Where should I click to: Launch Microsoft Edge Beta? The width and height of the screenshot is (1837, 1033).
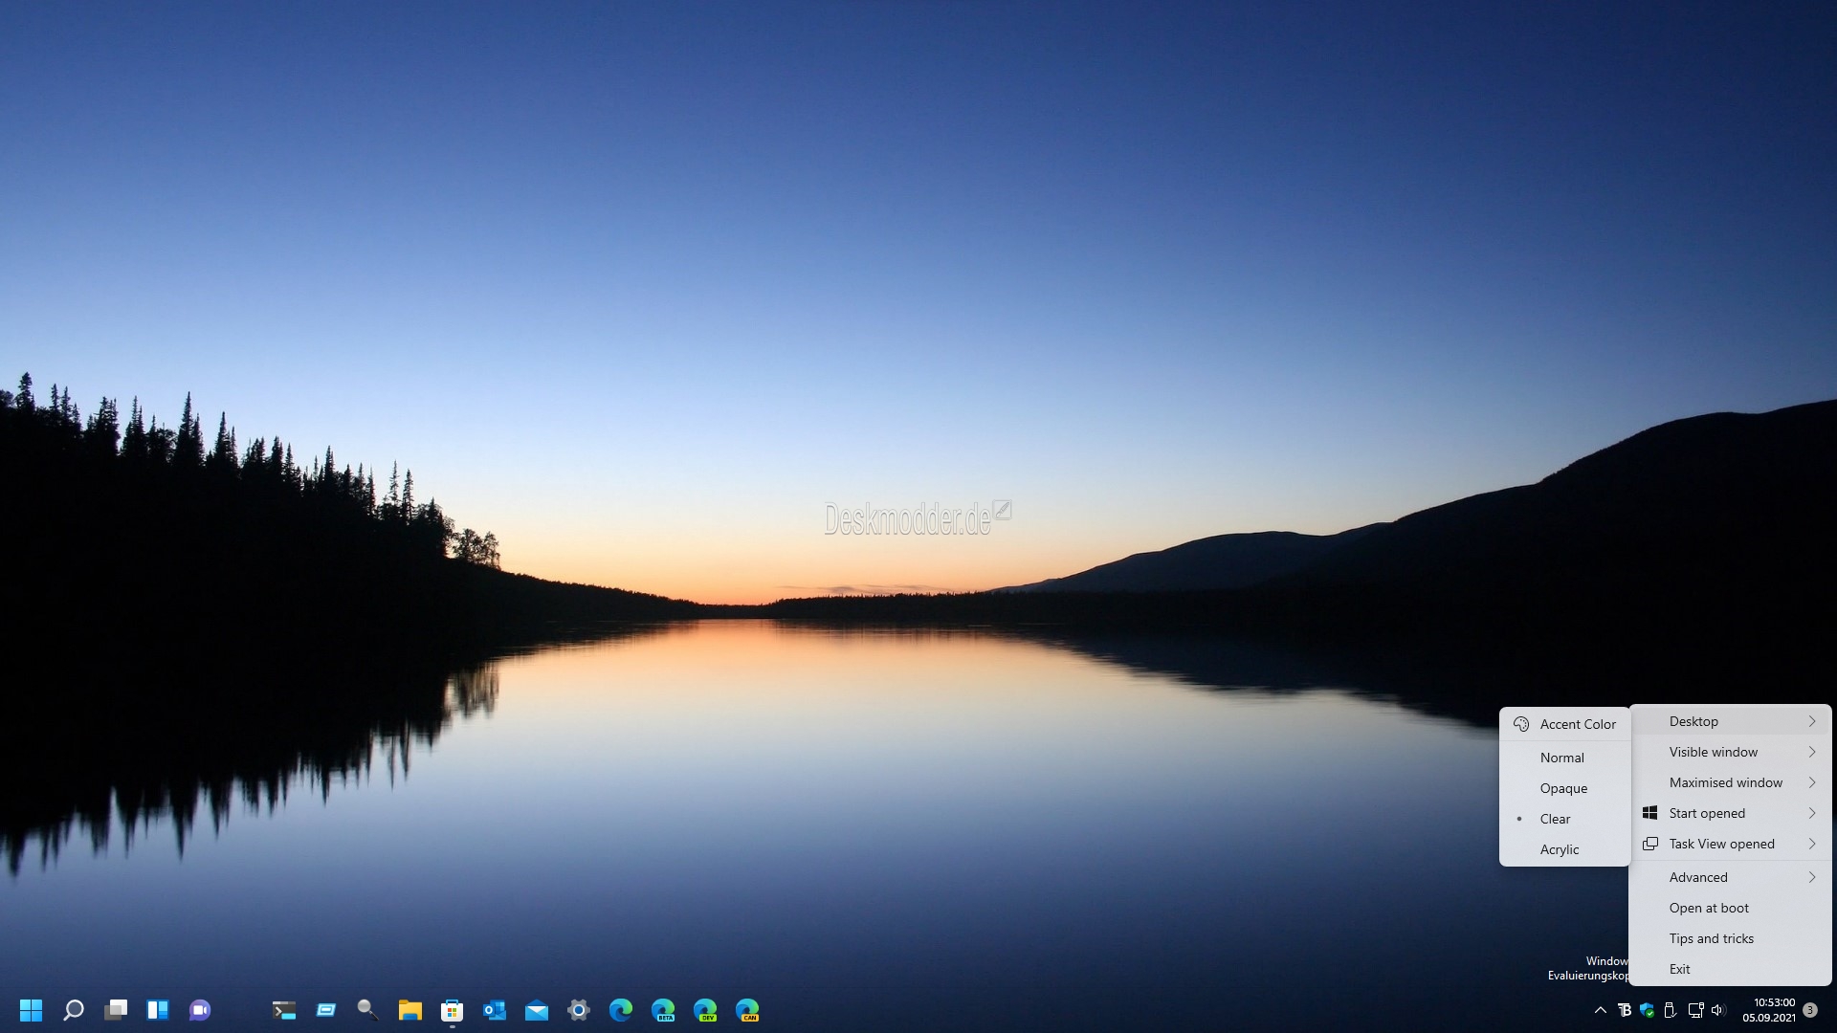pyautogui.click(x=663, y=1010)
